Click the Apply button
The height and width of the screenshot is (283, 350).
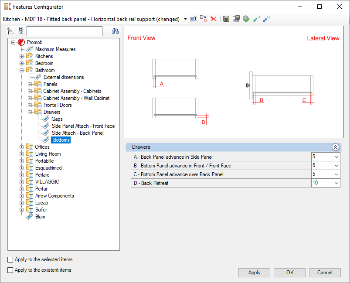pos(254,273)
